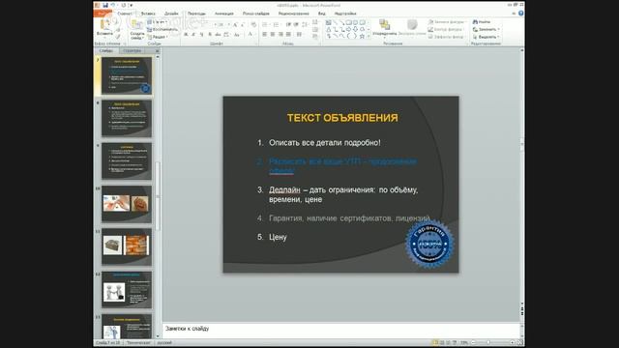This screenshot has height=348, width=619.
Task: Align text right in paragraph group
Action: 280,35
